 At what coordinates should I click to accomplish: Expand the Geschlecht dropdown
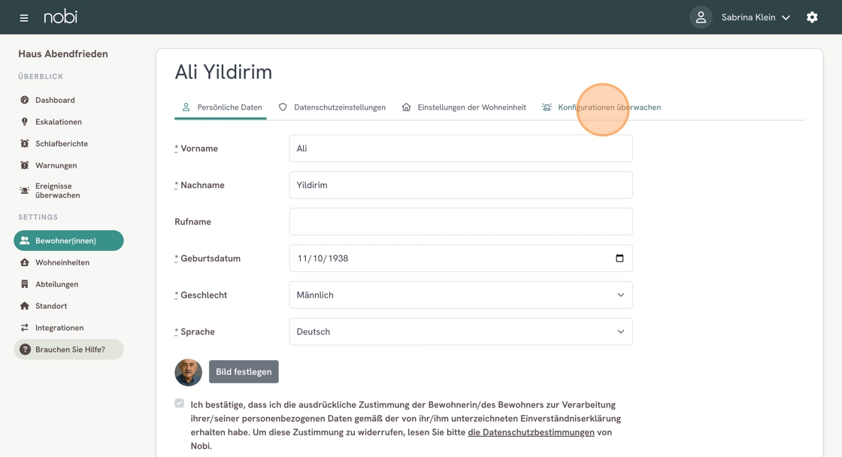[x=461, y=295]
